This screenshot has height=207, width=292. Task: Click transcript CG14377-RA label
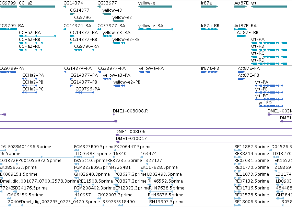pyautogui.click(x=84, y=32)
